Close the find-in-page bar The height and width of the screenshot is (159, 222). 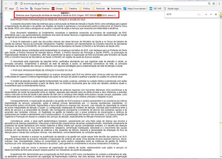pyautogui.click(x=216, y=14)
